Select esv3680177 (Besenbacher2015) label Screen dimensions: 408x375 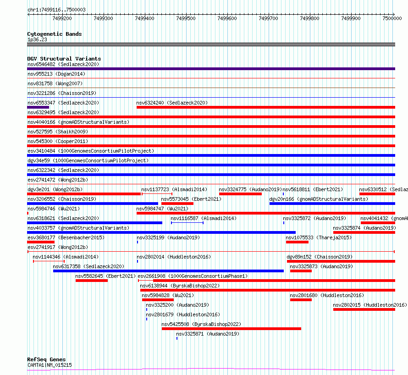(x=66, y=237)
